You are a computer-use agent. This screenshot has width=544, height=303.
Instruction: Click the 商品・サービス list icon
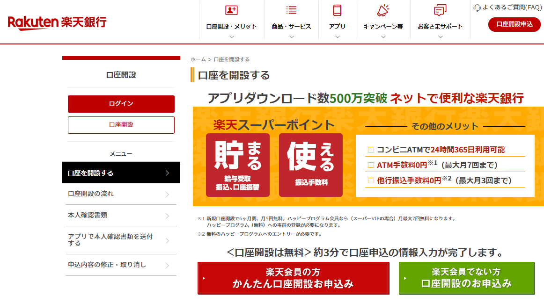tap(291, 10)
